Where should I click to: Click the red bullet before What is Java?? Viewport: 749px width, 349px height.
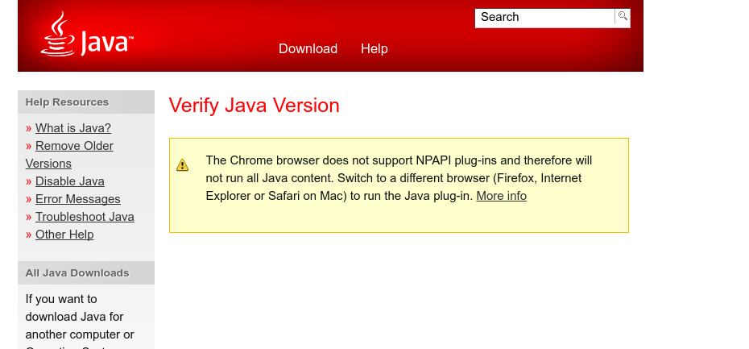coord(29,129)
